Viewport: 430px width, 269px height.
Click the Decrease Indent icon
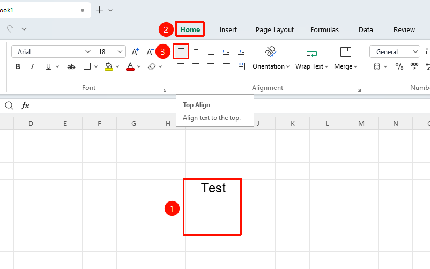click(x=226, y=51)
